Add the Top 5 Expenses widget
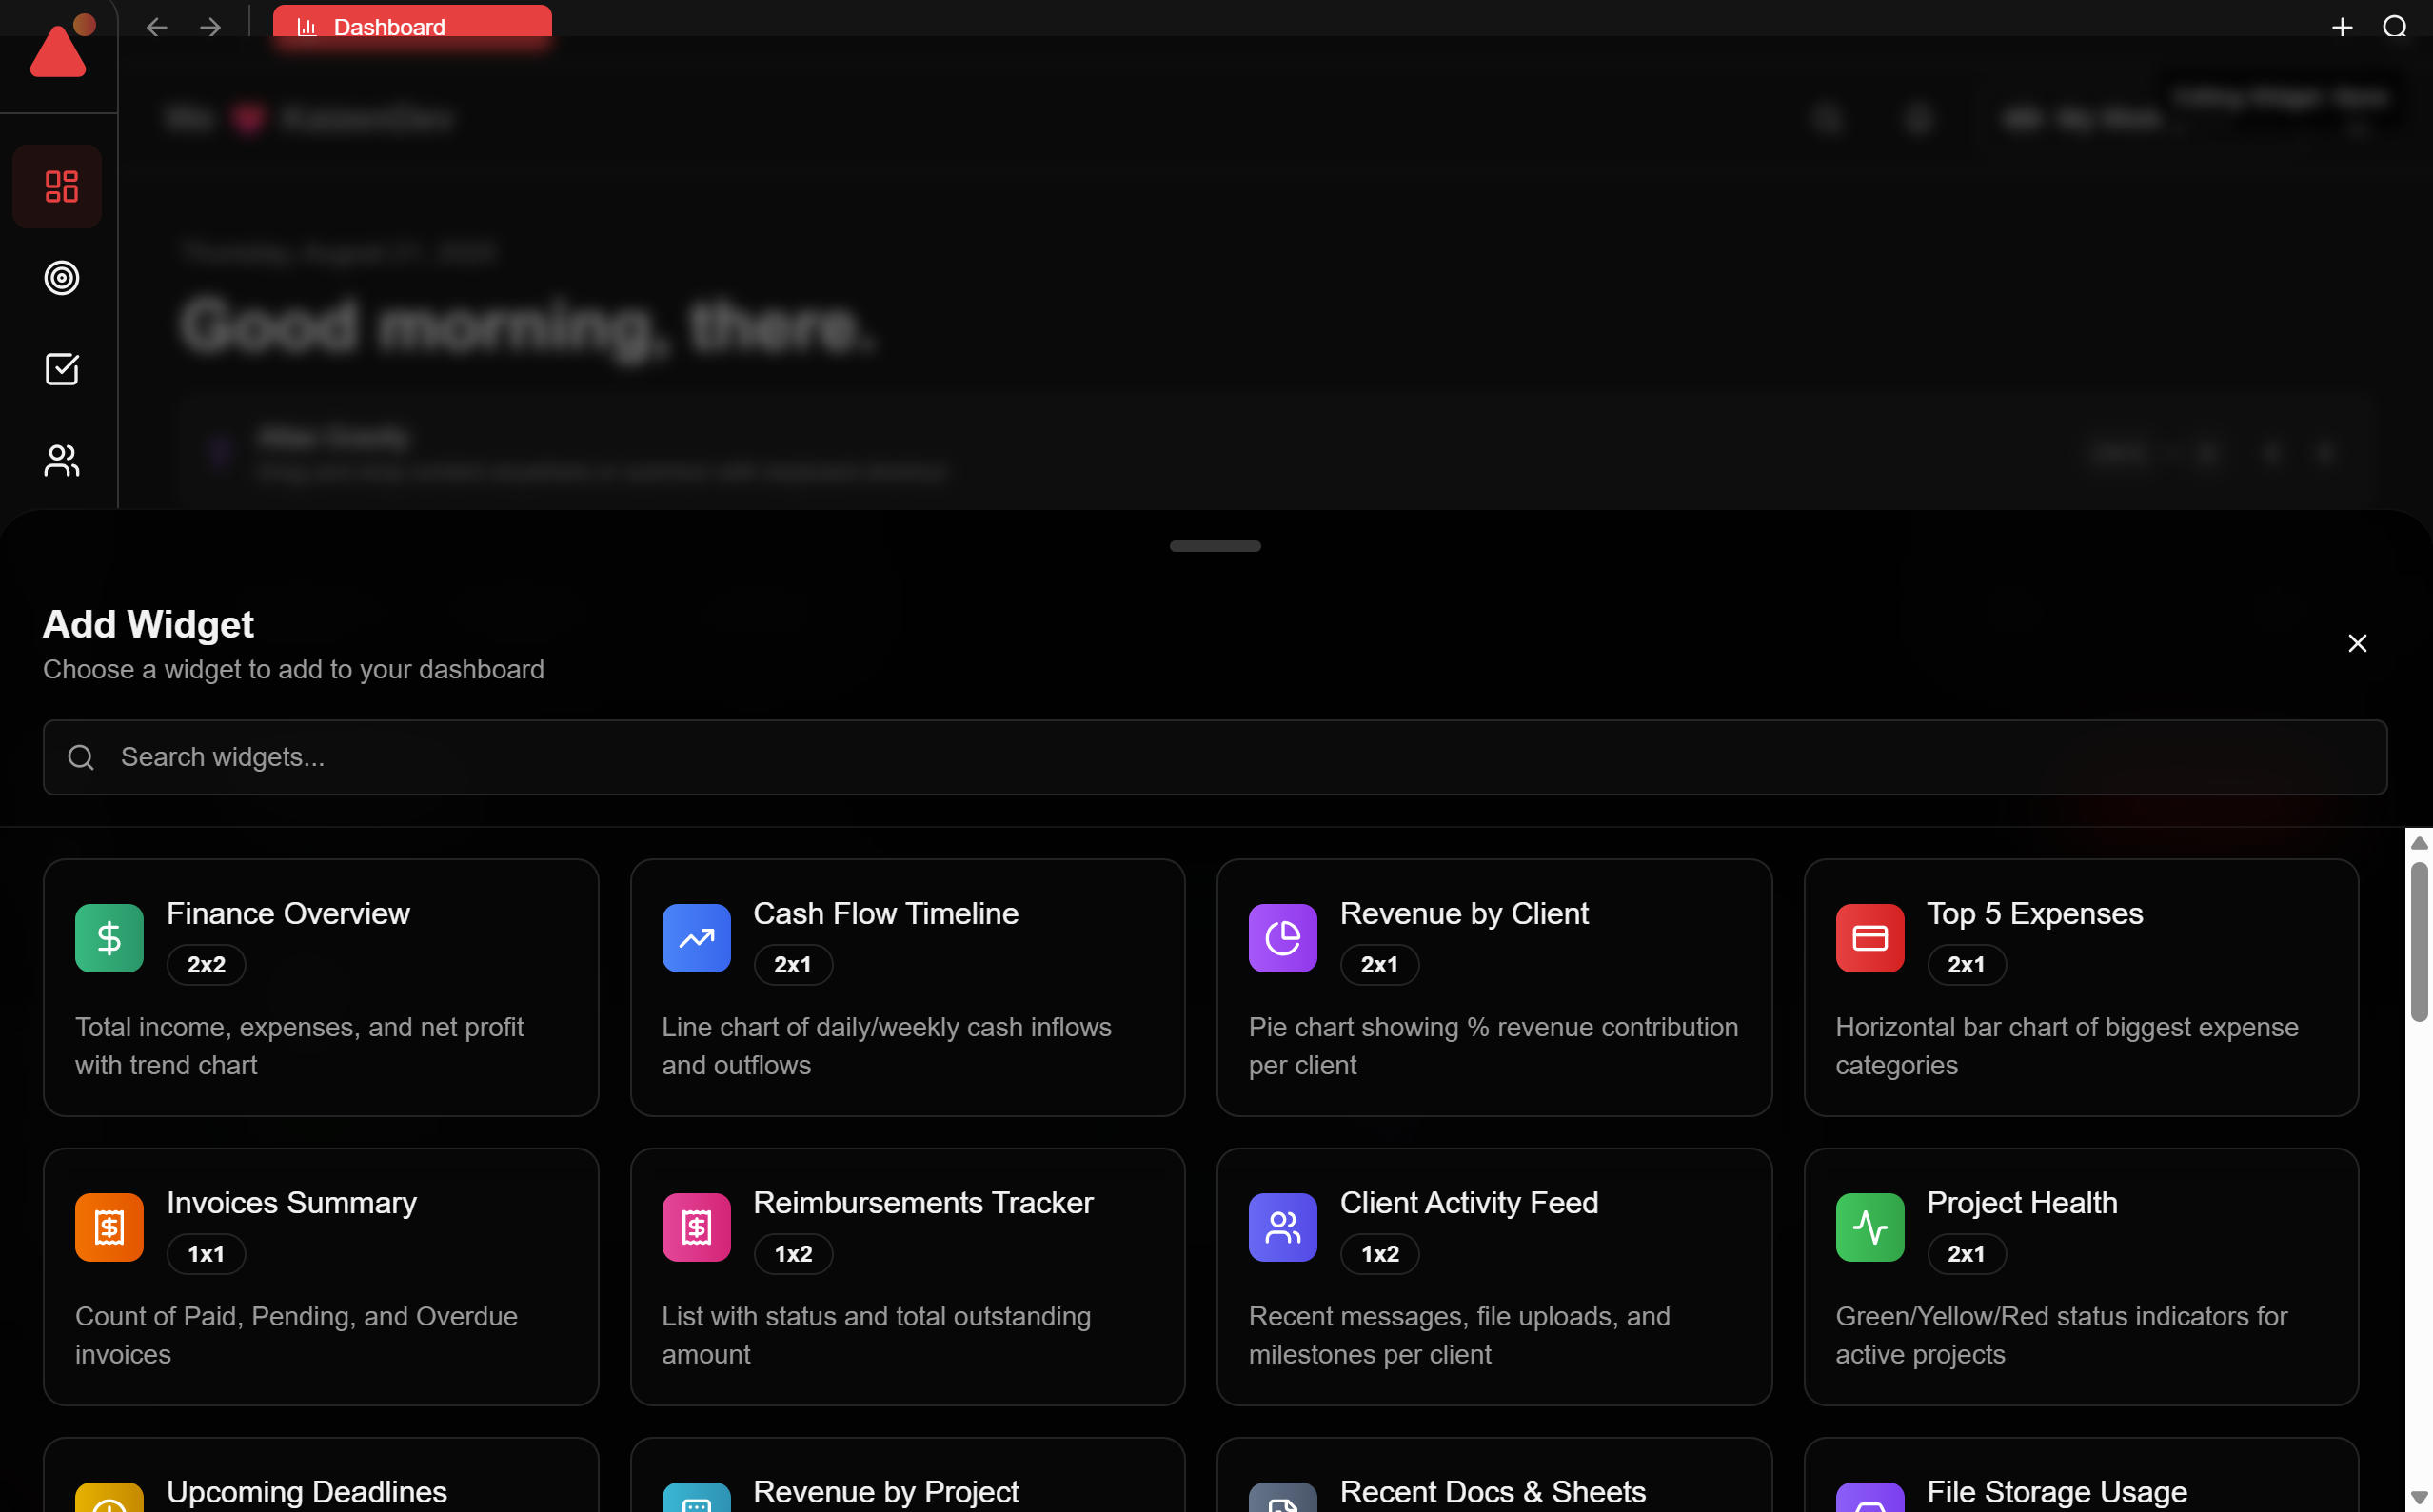 [2081, 987]
